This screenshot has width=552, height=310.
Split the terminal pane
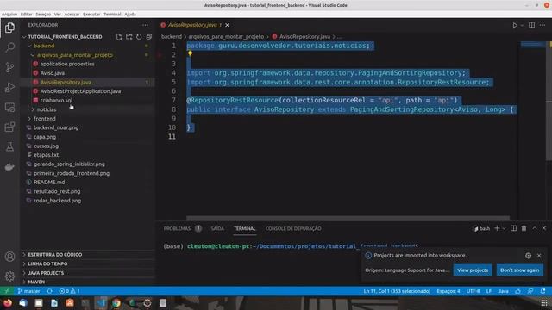click(514, 228)
